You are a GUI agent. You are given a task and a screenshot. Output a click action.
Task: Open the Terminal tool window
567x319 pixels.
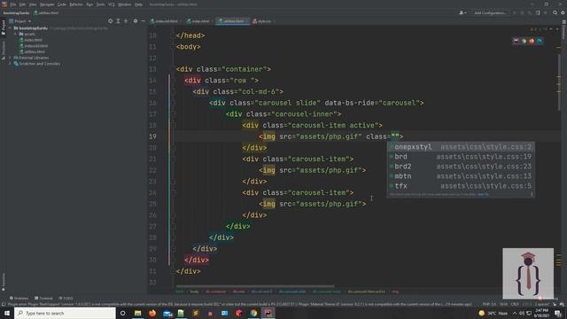(x=43, y=298)
